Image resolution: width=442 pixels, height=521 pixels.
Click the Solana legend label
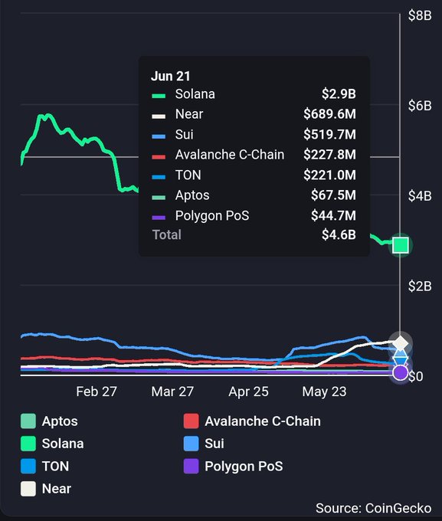coord(63,444)
